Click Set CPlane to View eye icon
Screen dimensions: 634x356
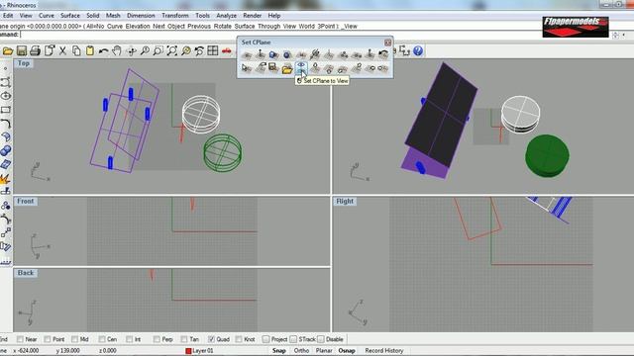(x=301, y=67)
